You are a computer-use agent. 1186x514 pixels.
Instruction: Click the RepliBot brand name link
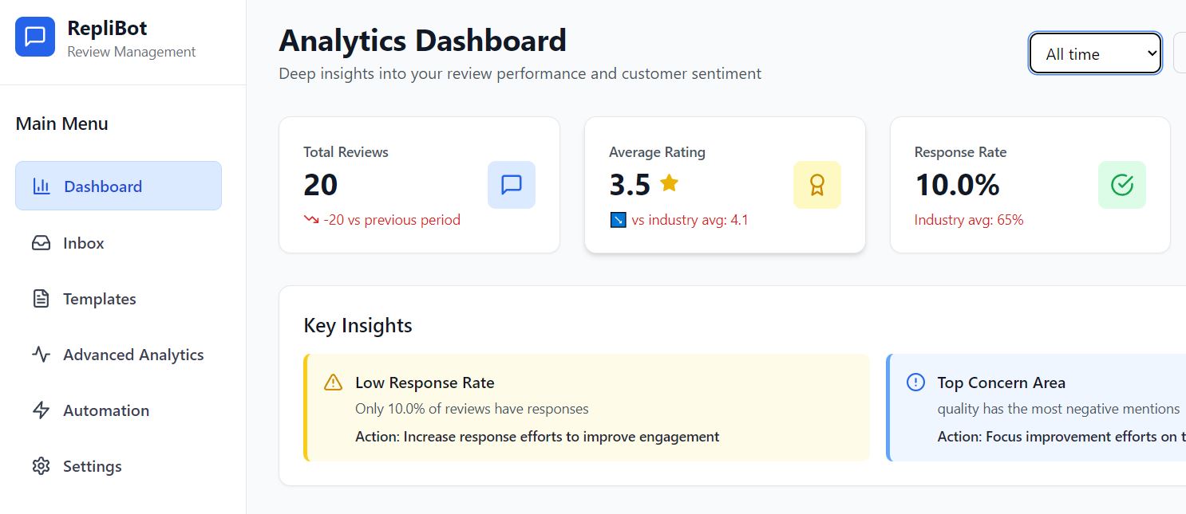107,28
